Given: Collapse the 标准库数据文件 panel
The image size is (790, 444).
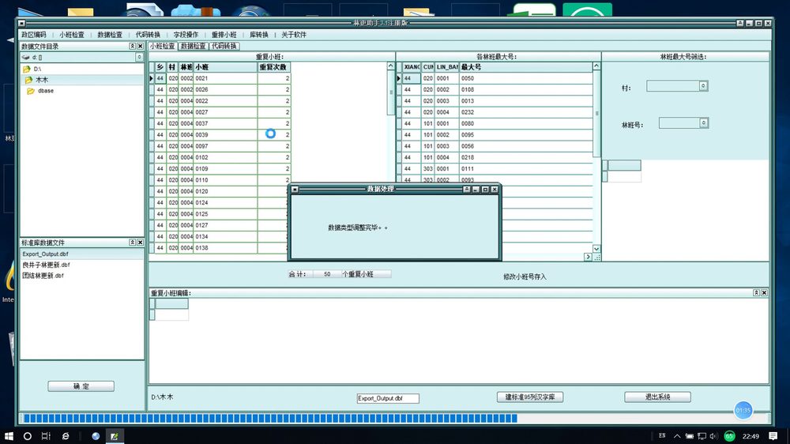Looking at the screenshot, I should pyautogui.click(x=133, y=243).
